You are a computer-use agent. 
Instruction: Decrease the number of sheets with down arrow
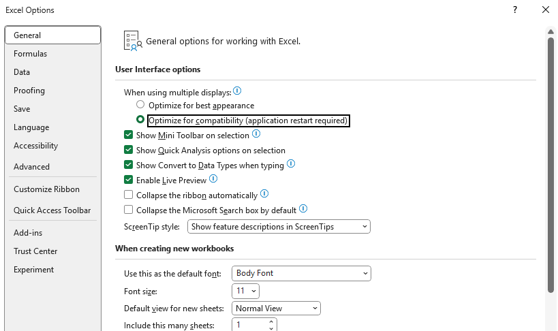[271, 328]
